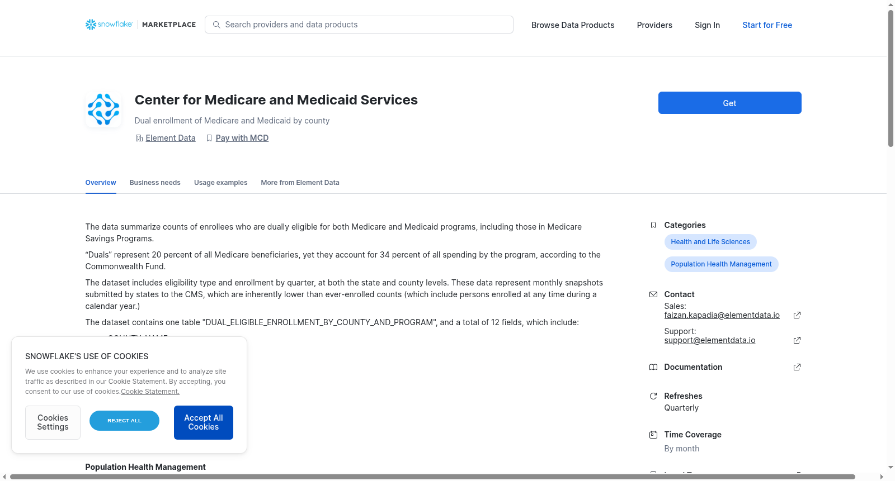Open Cookies Settings button

tap(53, 422)
